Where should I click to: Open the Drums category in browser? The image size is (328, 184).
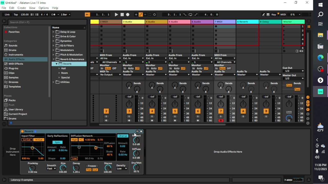(12, 50)
